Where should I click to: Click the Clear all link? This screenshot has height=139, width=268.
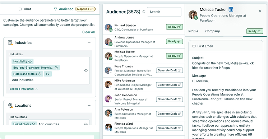click(x=88, y=32)
